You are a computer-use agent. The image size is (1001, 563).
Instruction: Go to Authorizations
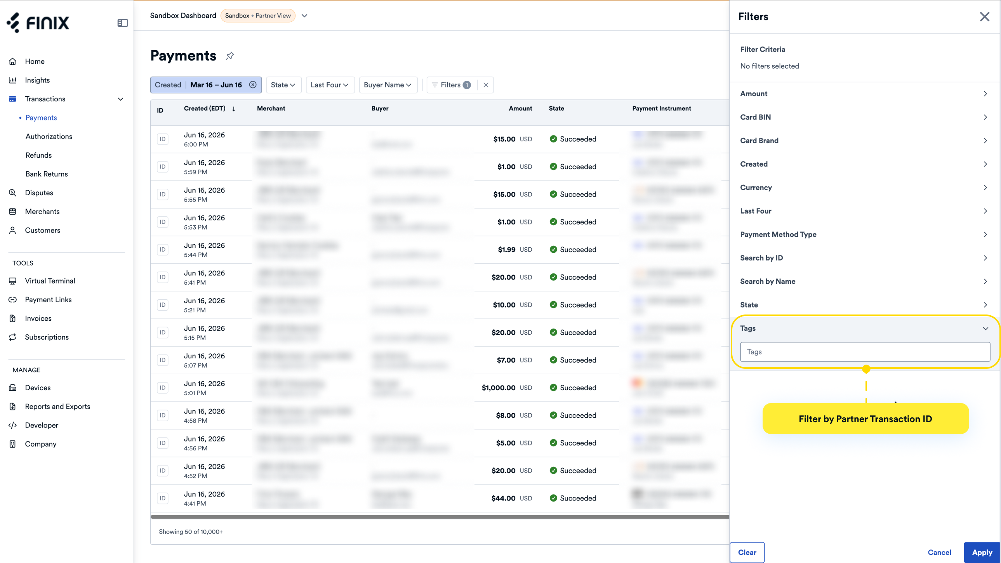coord(49,136)
